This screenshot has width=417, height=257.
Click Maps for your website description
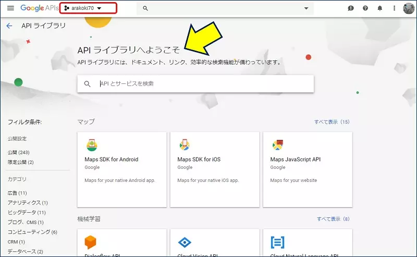point(293,180)
